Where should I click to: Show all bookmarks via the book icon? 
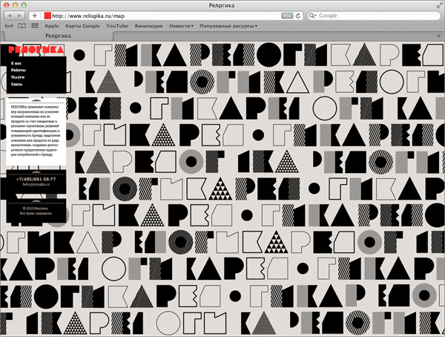(x=22, y=26)
